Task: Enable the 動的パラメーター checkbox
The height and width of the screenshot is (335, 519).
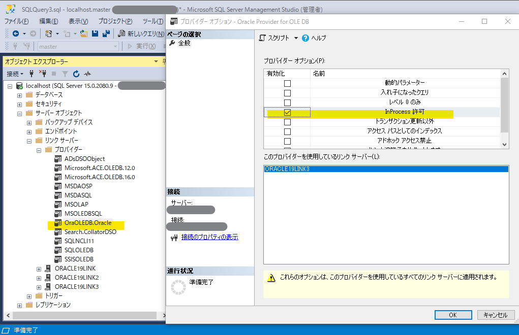Action: pos(287,83)
